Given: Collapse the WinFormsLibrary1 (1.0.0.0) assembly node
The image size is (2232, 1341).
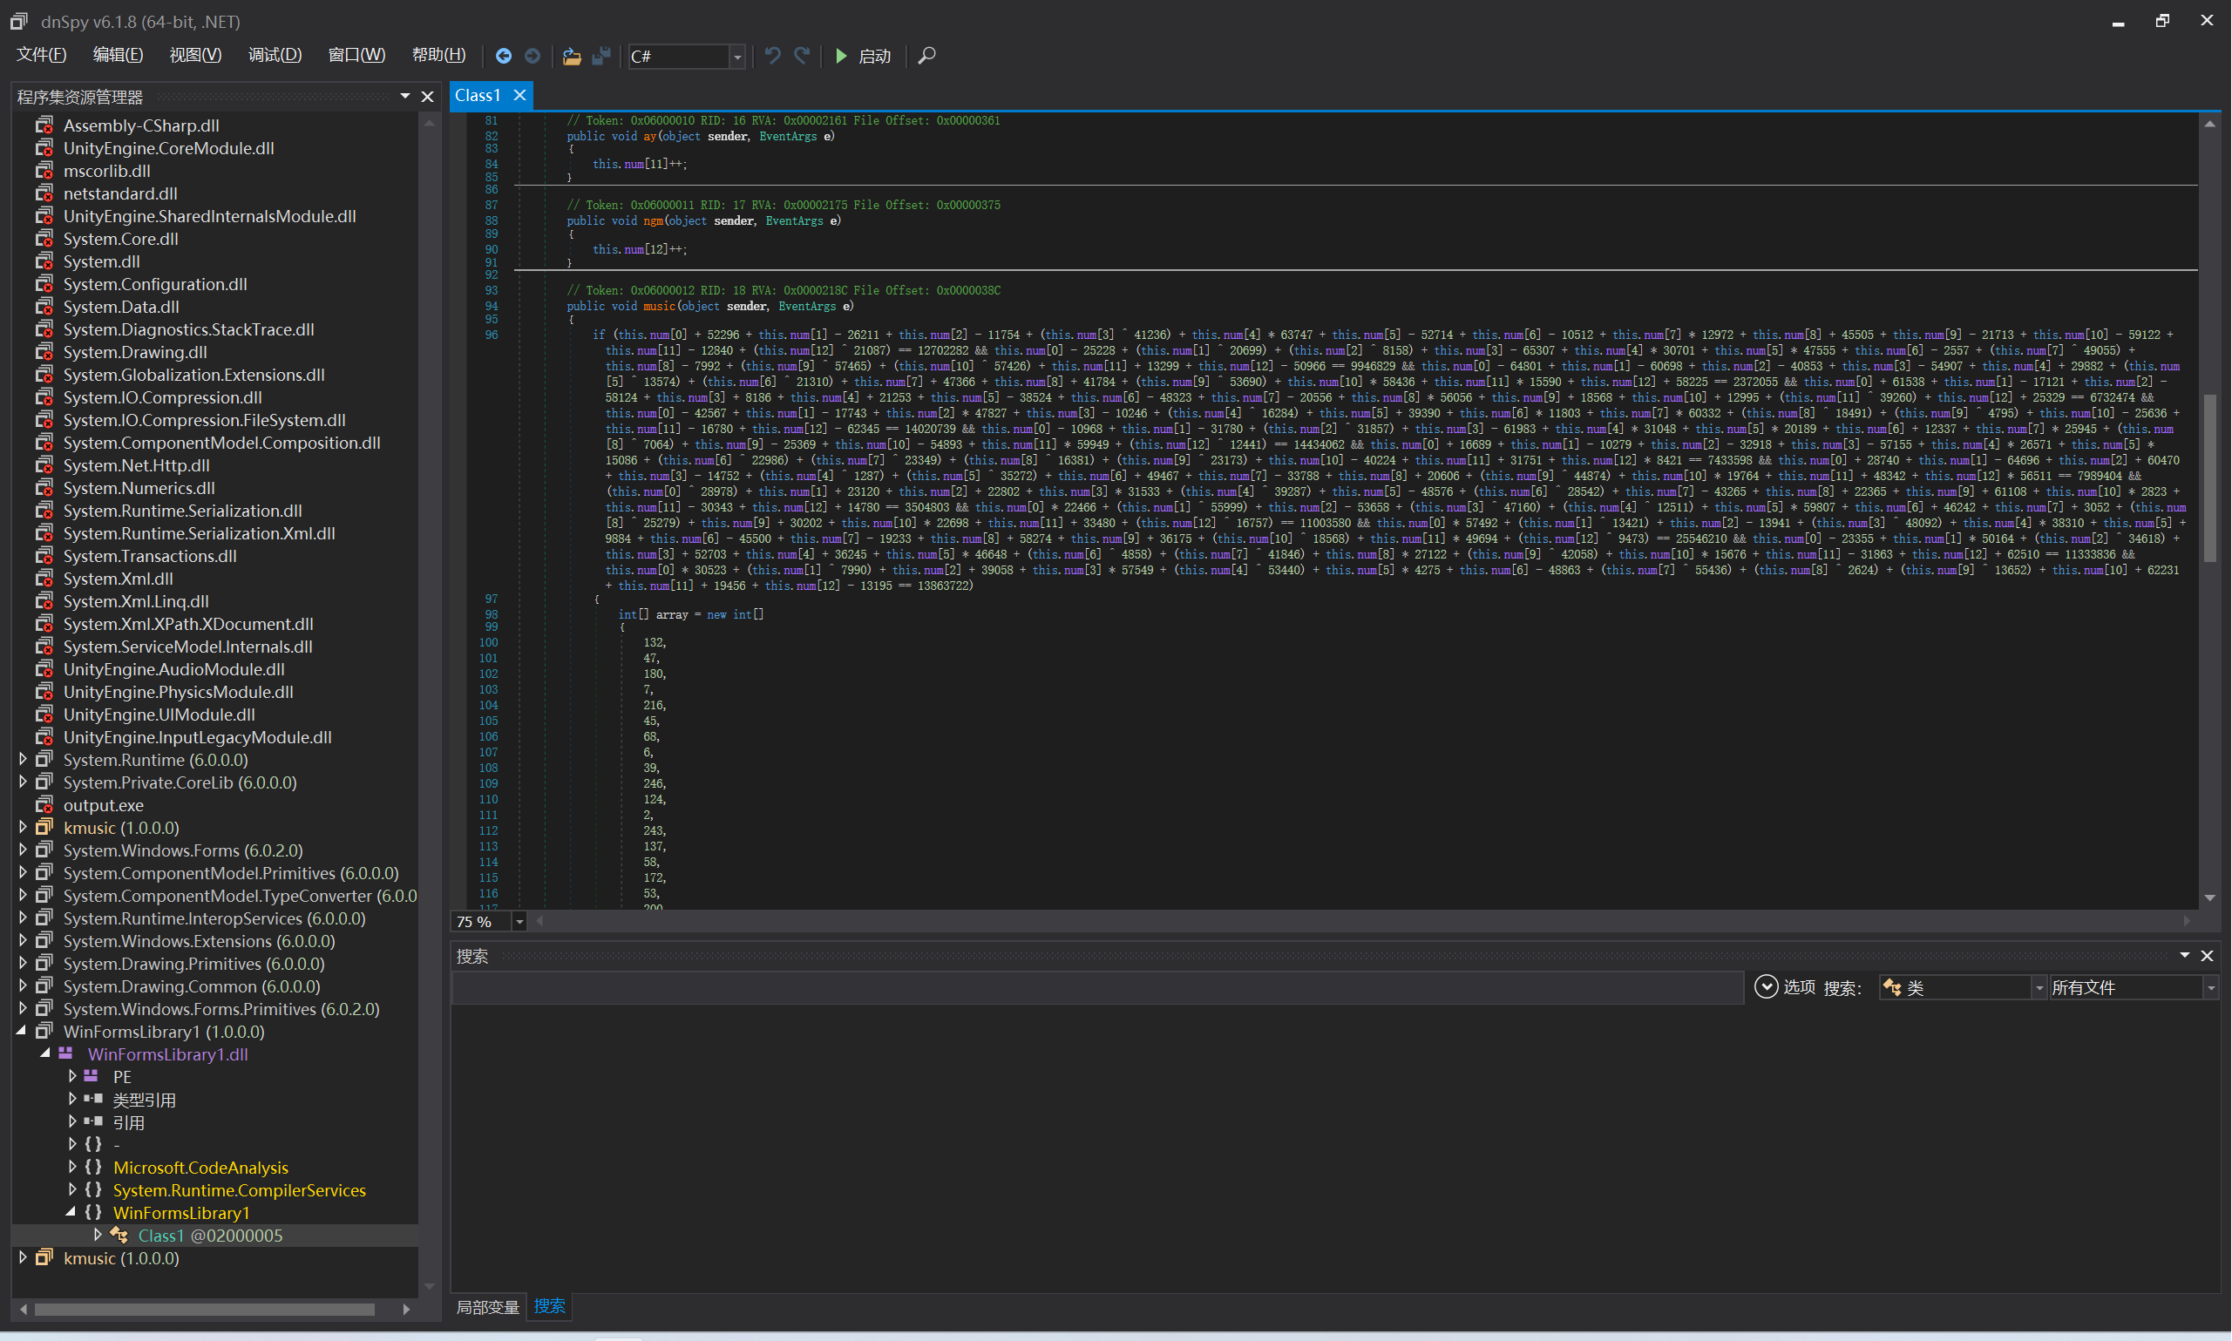Looking at the screenshot, I should click(21, 1031).
